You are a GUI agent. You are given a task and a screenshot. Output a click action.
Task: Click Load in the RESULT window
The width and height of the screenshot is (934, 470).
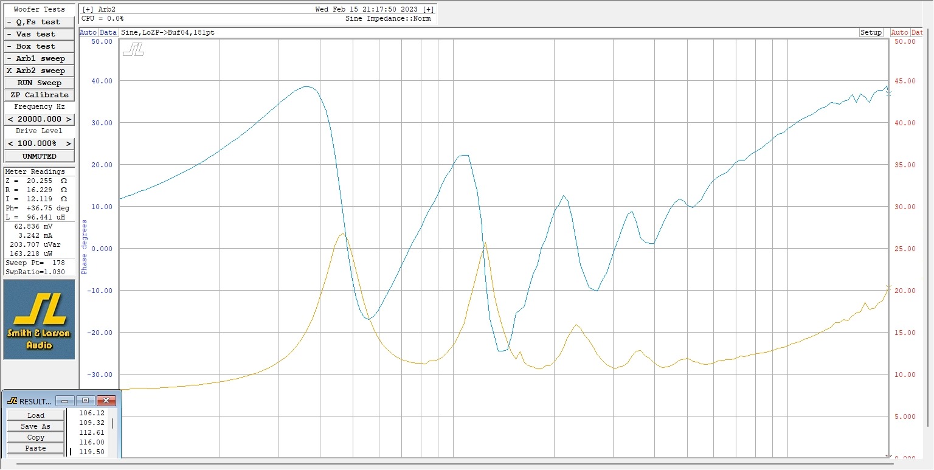35,415
